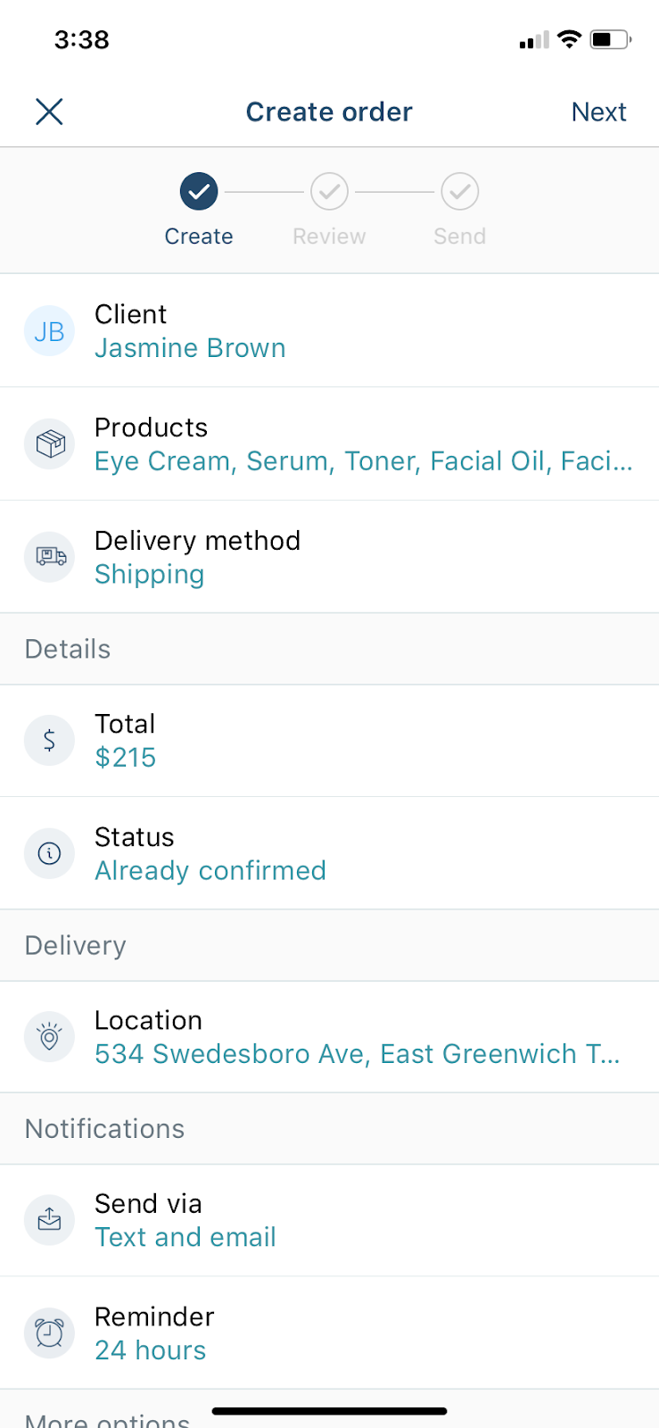Tap Next to continue the order
The height and width of the screenshot is (1428, 659).
598,112
